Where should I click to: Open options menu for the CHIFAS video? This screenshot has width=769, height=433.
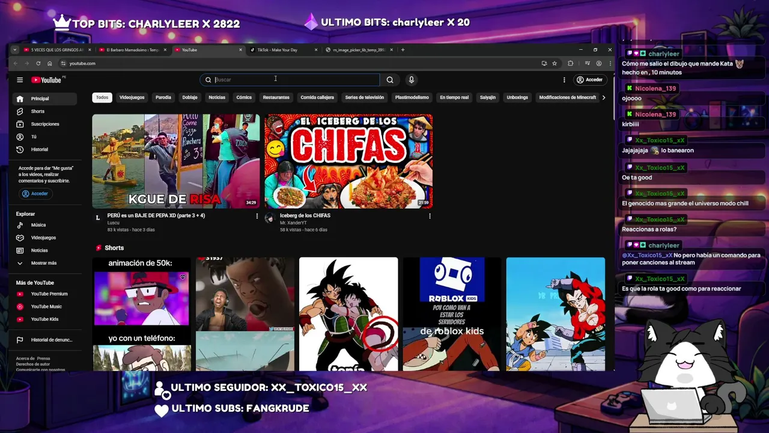click(x=430, y=216)
